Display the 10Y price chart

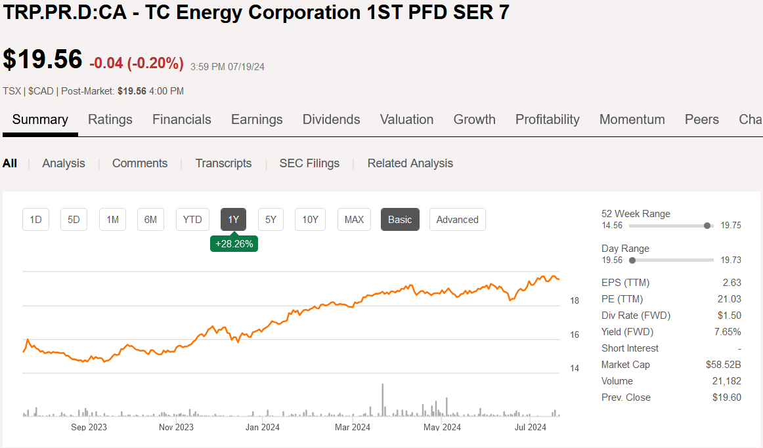click(x=309, y=219)
